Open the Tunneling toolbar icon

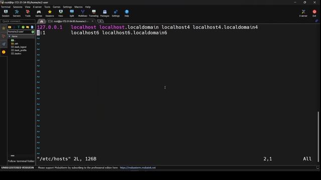pyautogui.click(x=94, y=13)
